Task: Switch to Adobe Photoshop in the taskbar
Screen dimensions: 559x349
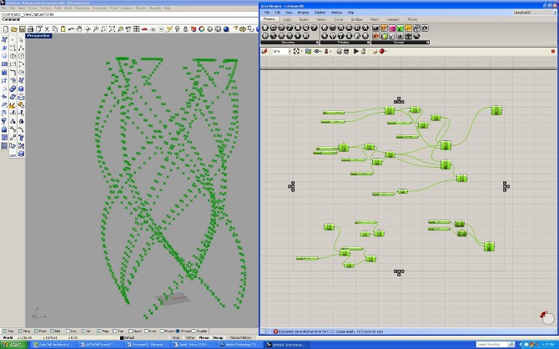Action: click(239, 345)
